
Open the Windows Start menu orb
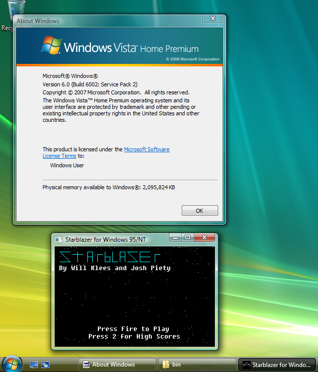tap(12, 364)
